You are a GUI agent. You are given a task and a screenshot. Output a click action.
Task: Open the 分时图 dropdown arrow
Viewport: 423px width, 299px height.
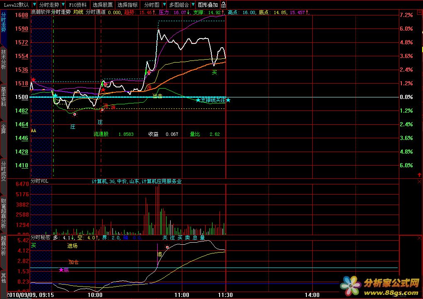164,5
